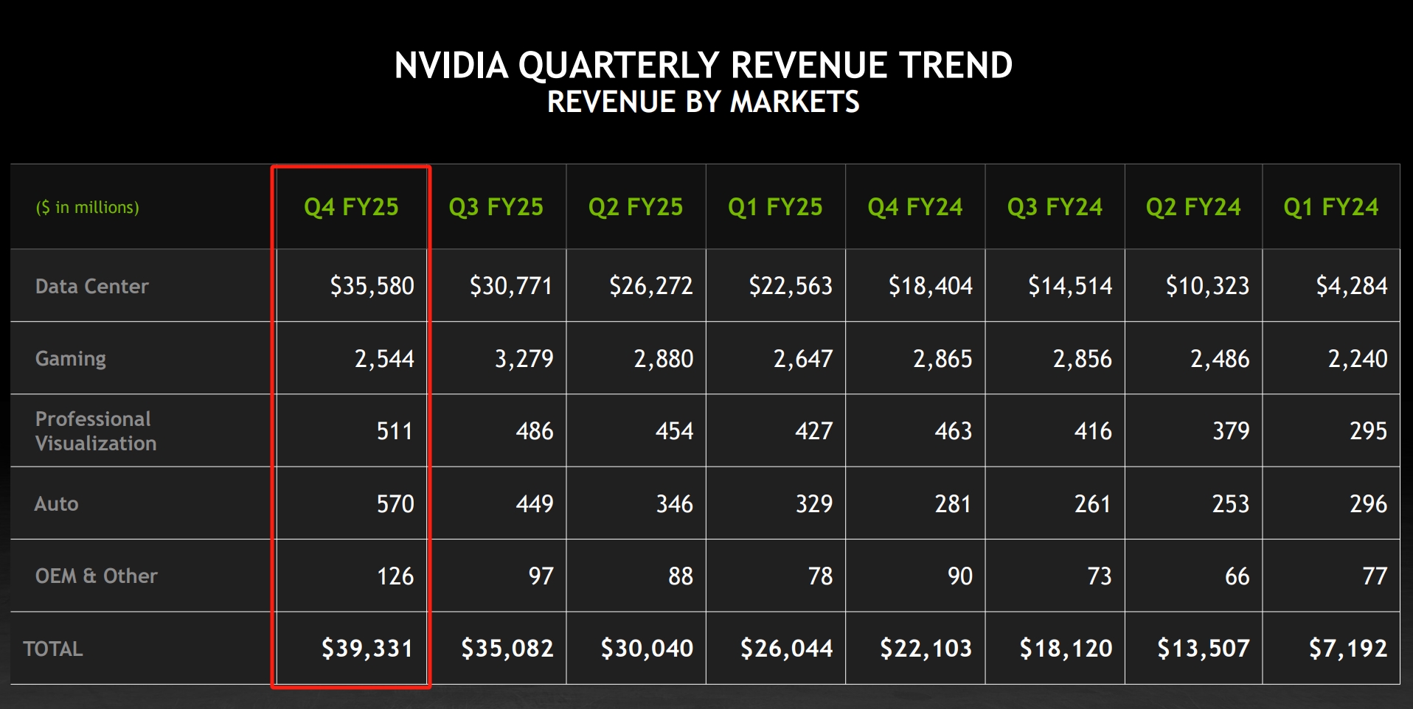This screenshot has width=1413, height=709.
Task: Click the 3,279 Gaming value
Action: (524, 359)
